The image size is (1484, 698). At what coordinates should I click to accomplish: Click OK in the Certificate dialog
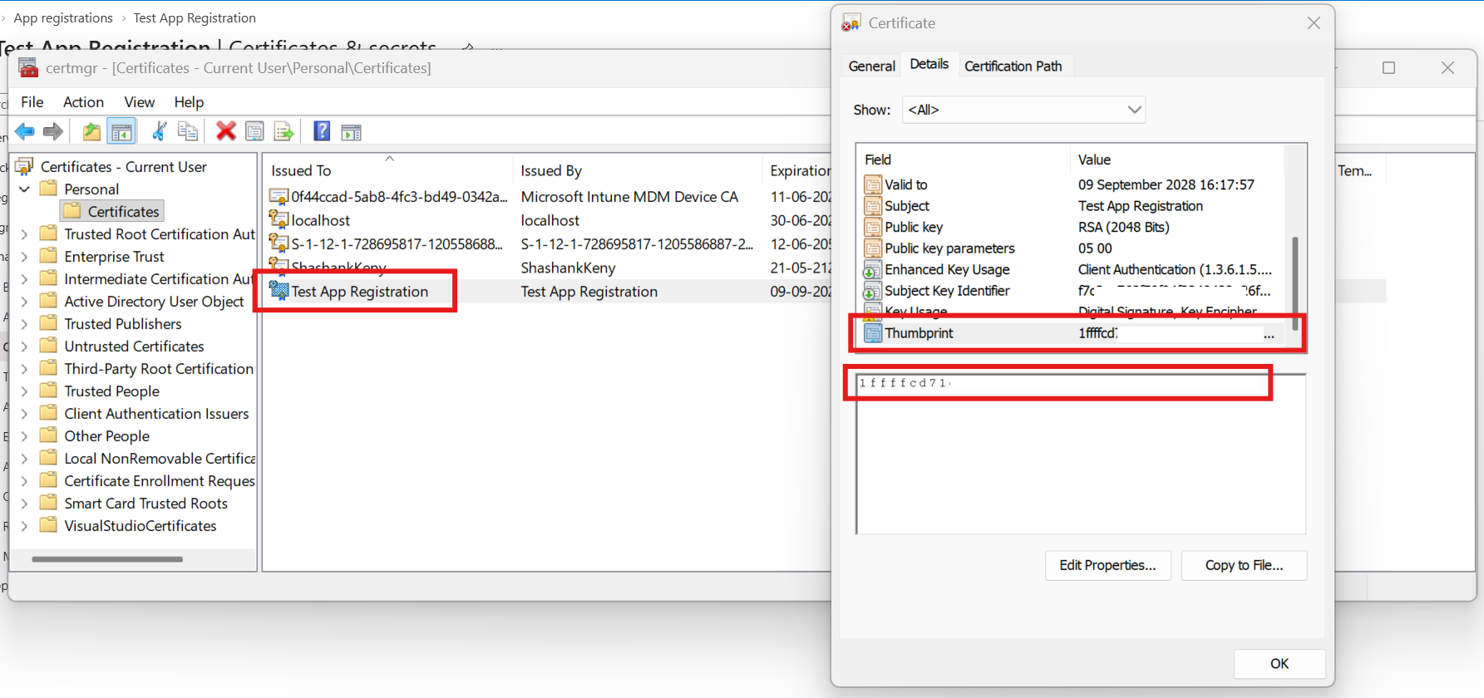[x=1279, y=663]
